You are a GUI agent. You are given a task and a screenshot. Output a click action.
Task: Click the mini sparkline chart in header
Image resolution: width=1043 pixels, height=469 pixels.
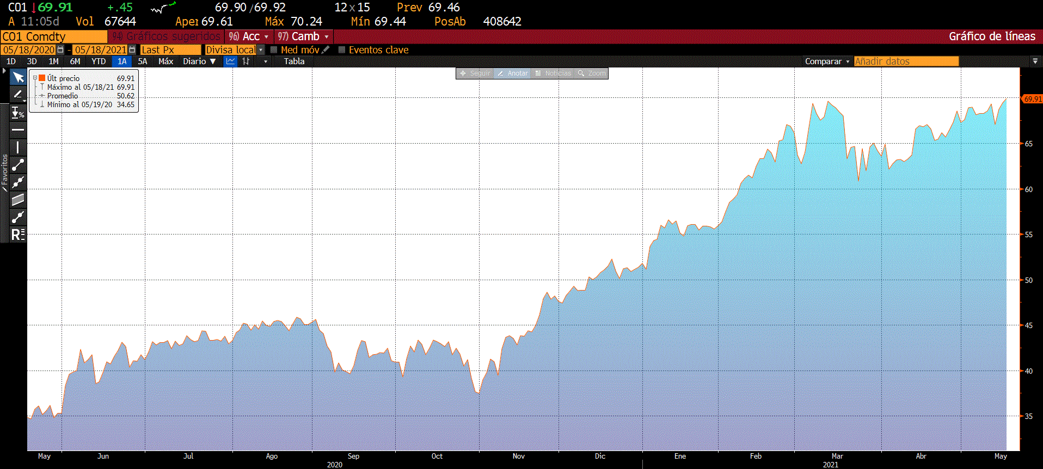pyautogui.click(x=163, y=8)
